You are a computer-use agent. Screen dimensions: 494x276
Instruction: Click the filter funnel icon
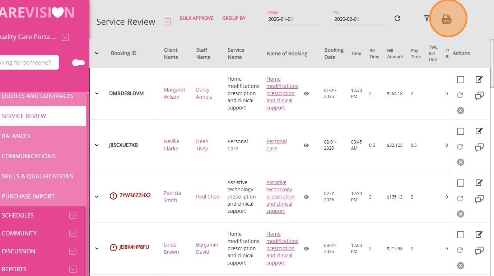[427, 18]
